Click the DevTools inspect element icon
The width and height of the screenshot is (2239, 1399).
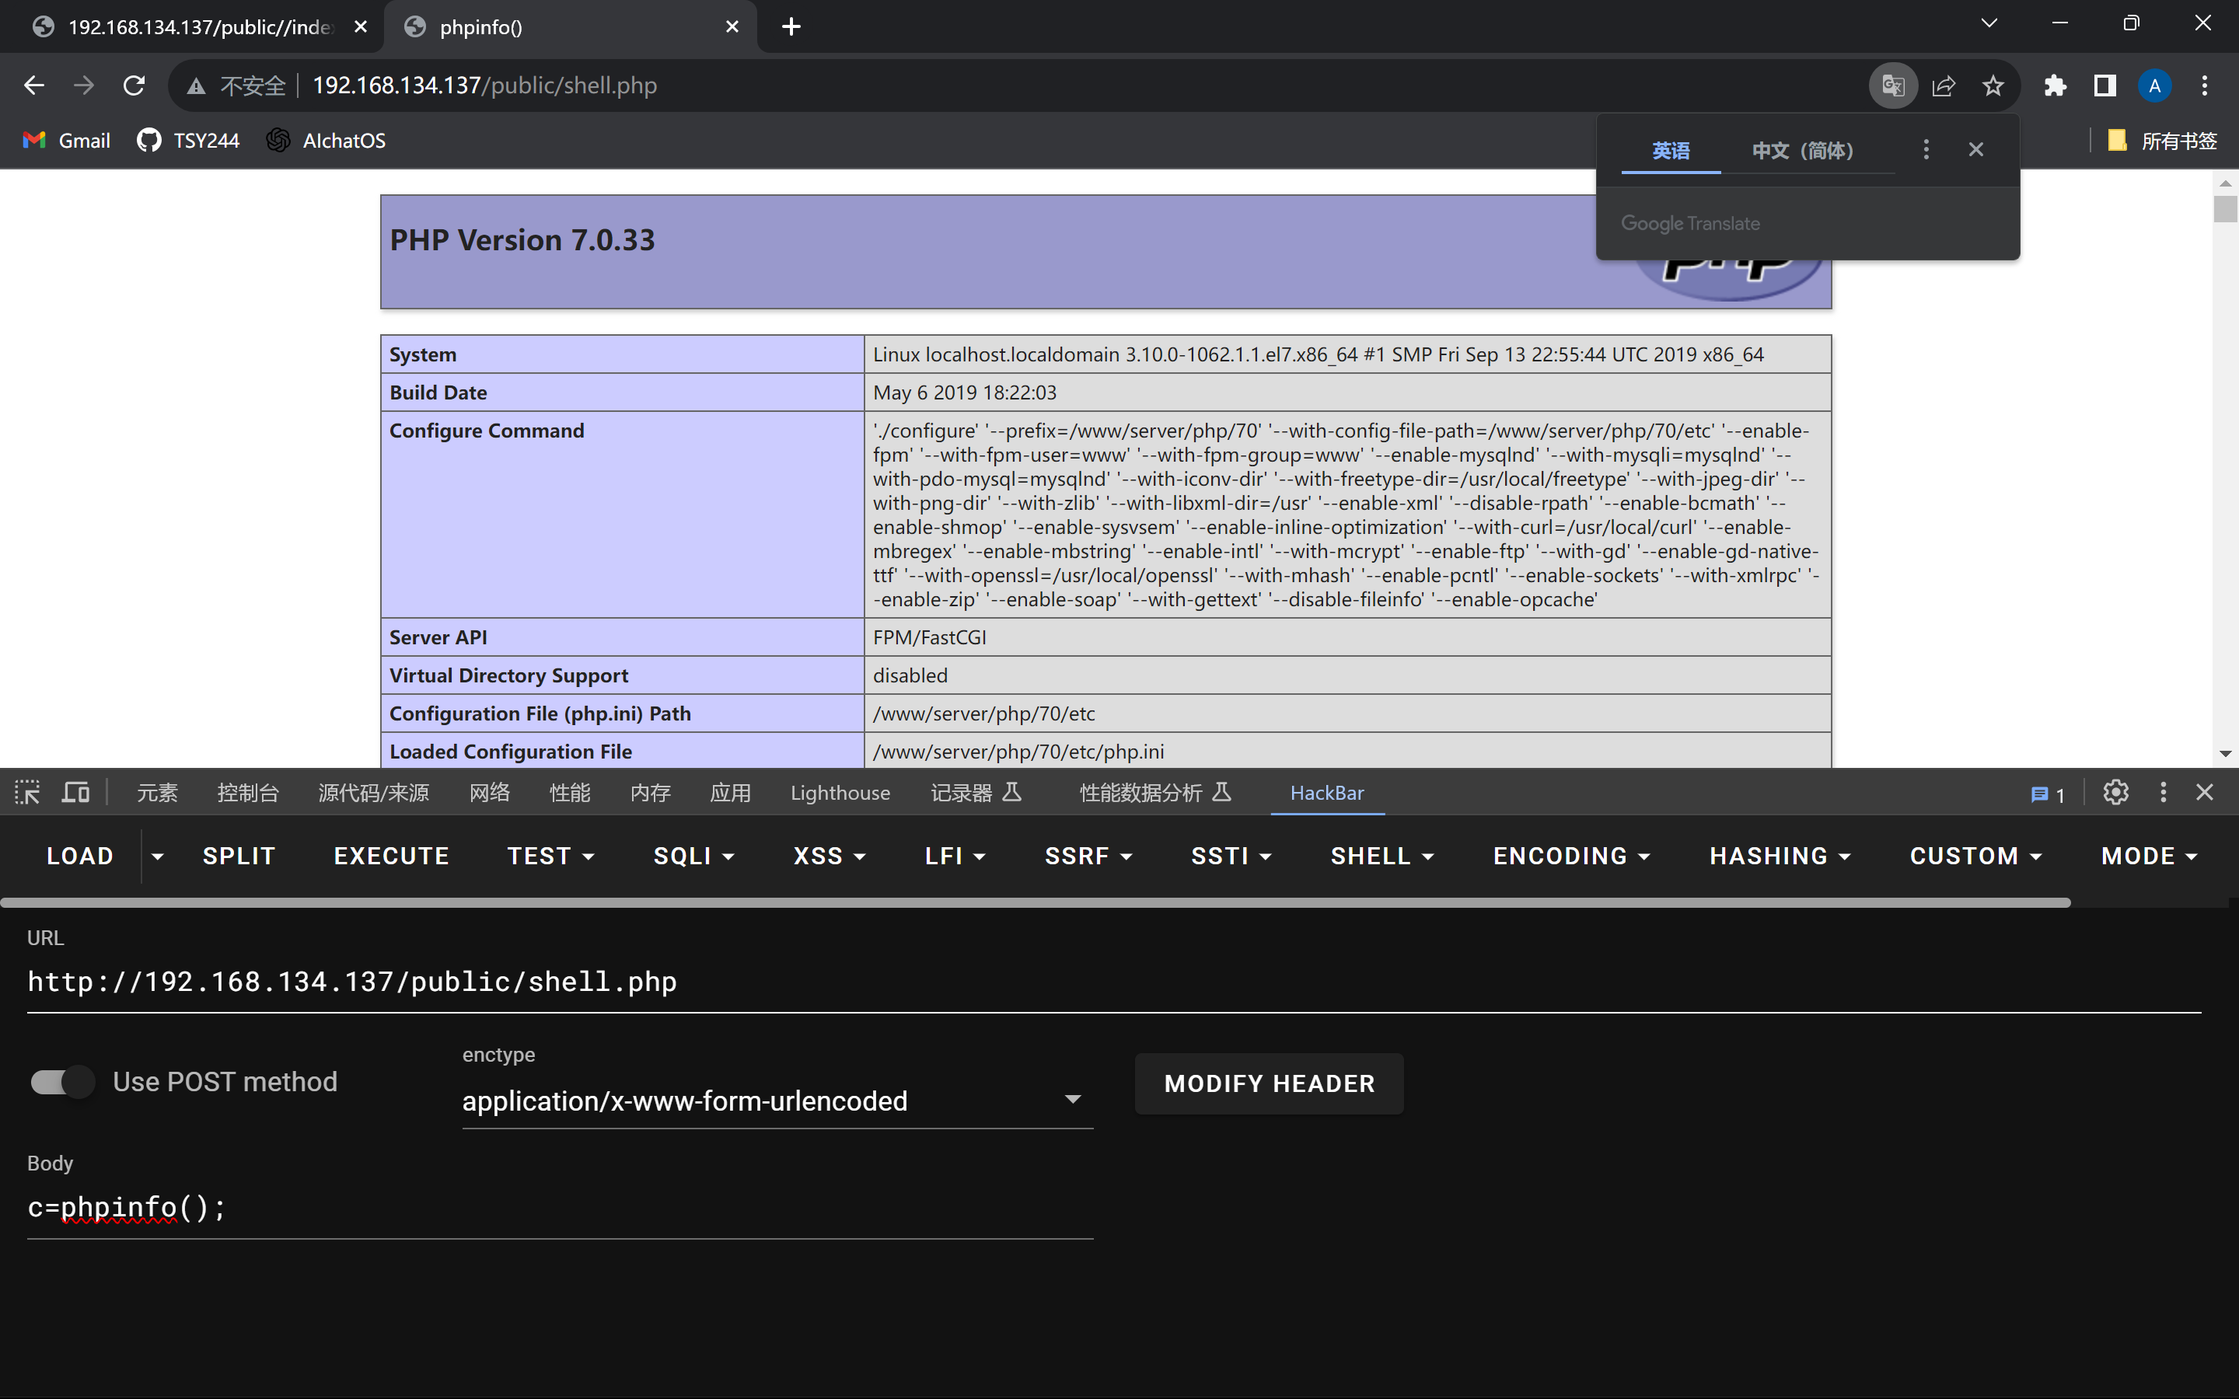pyautogui.click(x=27, y=792)
